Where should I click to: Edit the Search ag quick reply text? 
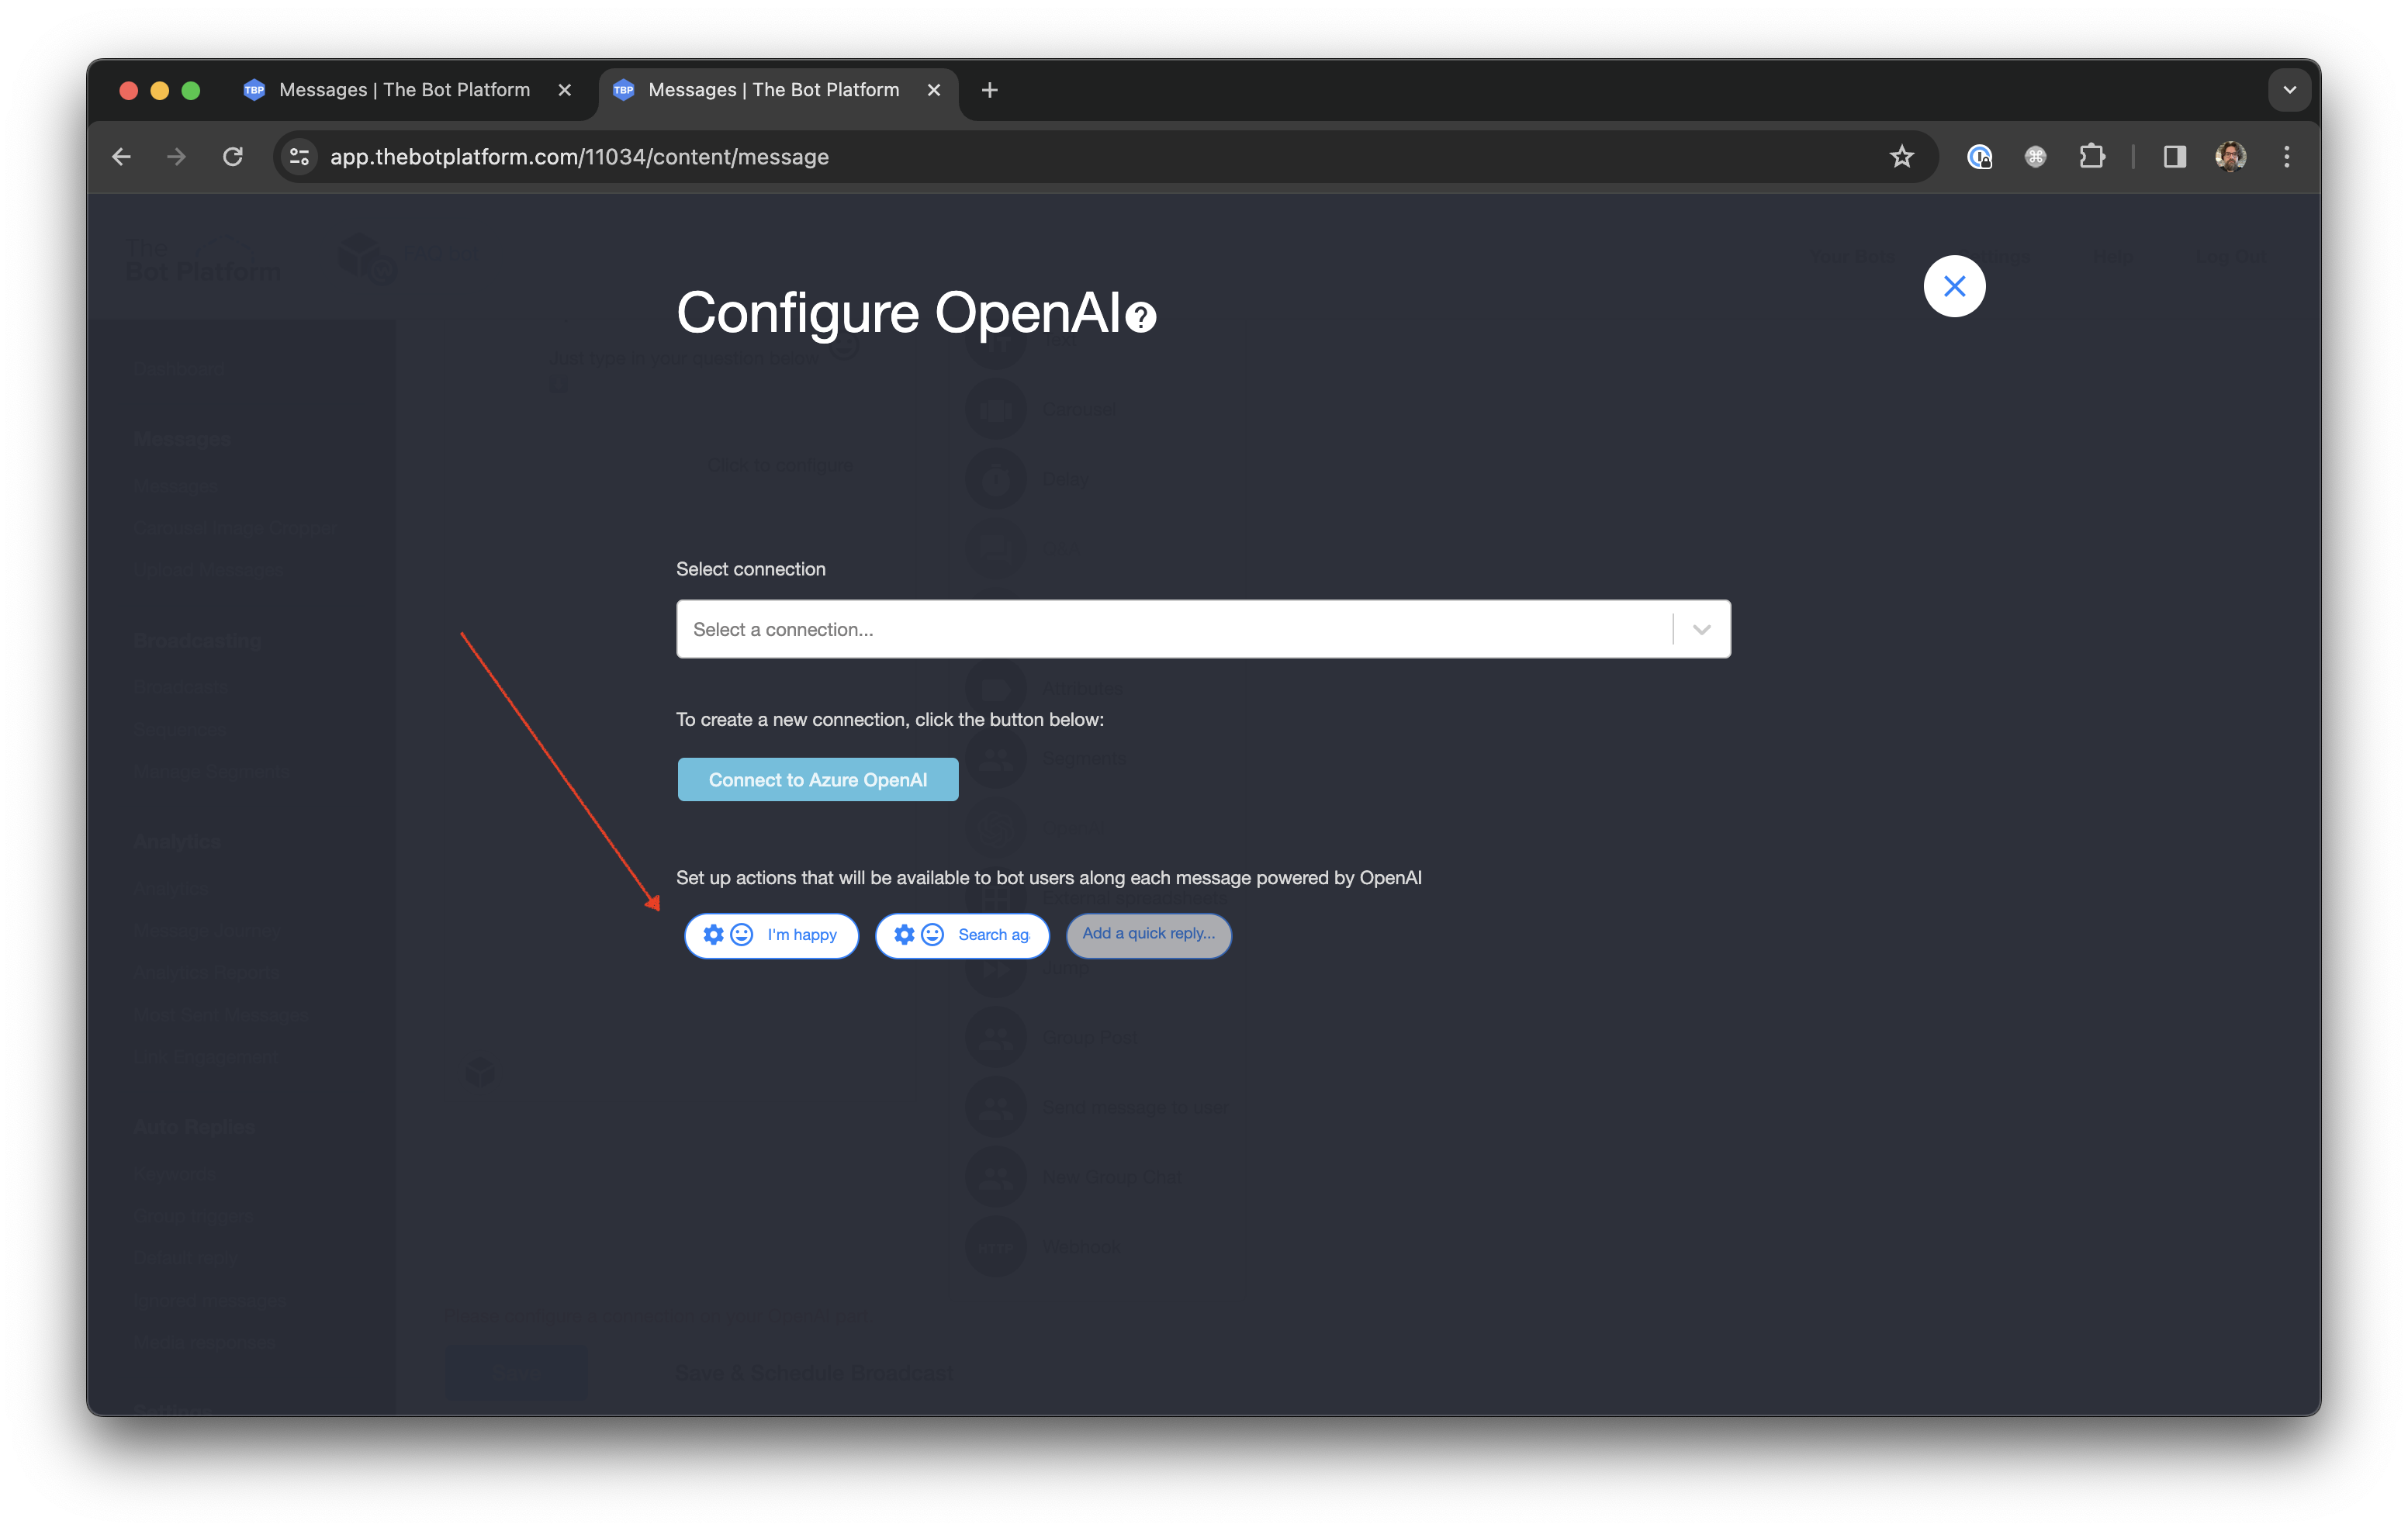point(993,934)
